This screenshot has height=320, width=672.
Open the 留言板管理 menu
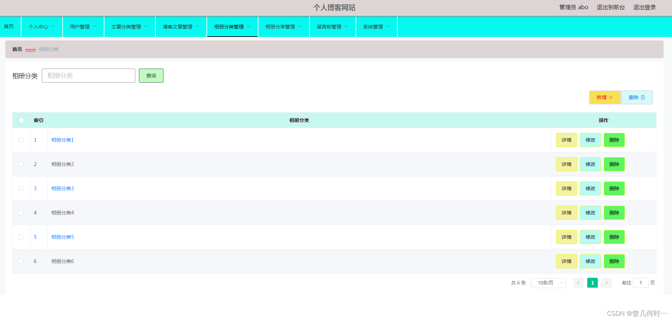[333, 27]
